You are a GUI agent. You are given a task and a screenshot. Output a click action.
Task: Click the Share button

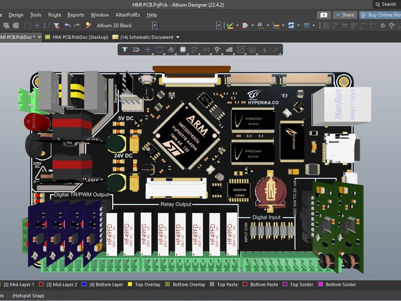[345, 15]
